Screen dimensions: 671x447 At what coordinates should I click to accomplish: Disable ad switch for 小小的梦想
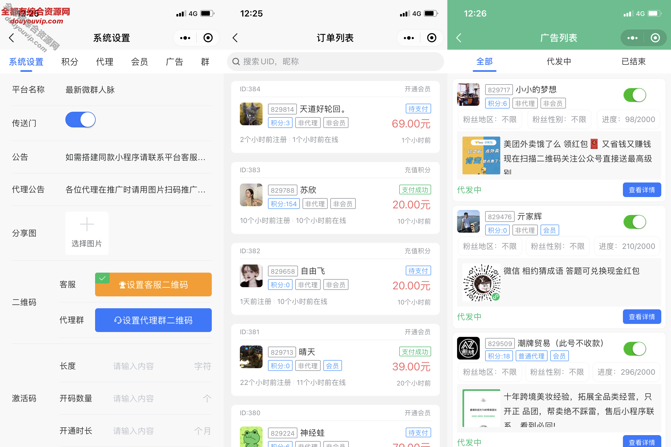[635, 95]
